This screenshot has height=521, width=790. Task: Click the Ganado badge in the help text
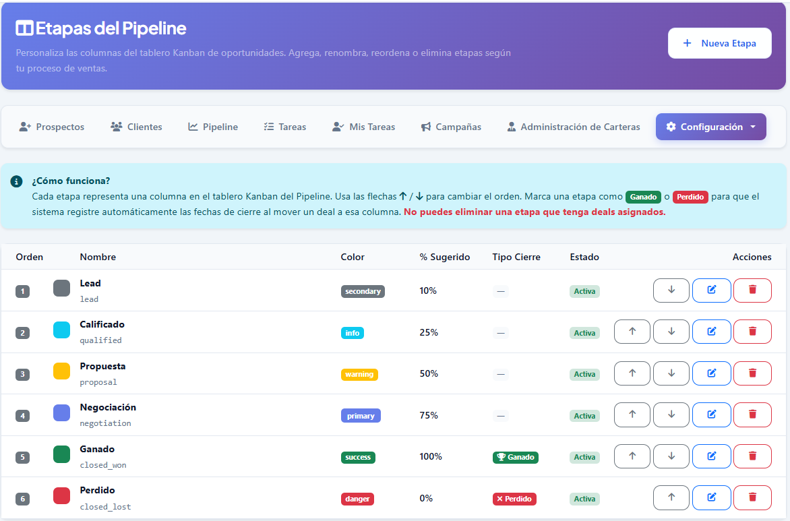pos(643,197)
